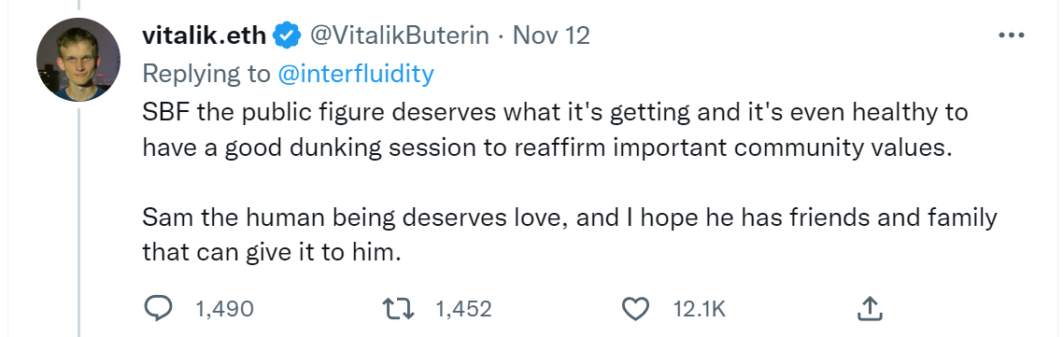This screenshot has height=337, width=1063.
Task: Open the three-dot more options menu
Action: click(1012, 35)
